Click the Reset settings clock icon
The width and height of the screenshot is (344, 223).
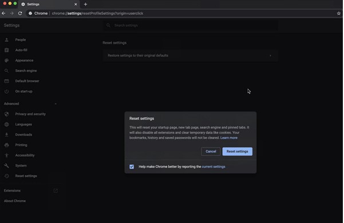click(x=6, y=176)
